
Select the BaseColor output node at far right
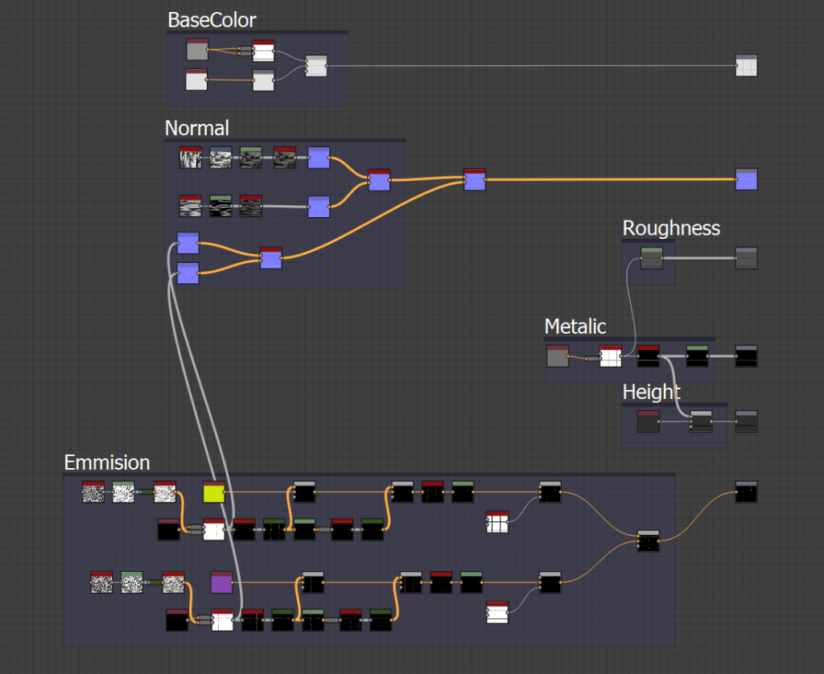pyautogui.click(x=746, y=66)
